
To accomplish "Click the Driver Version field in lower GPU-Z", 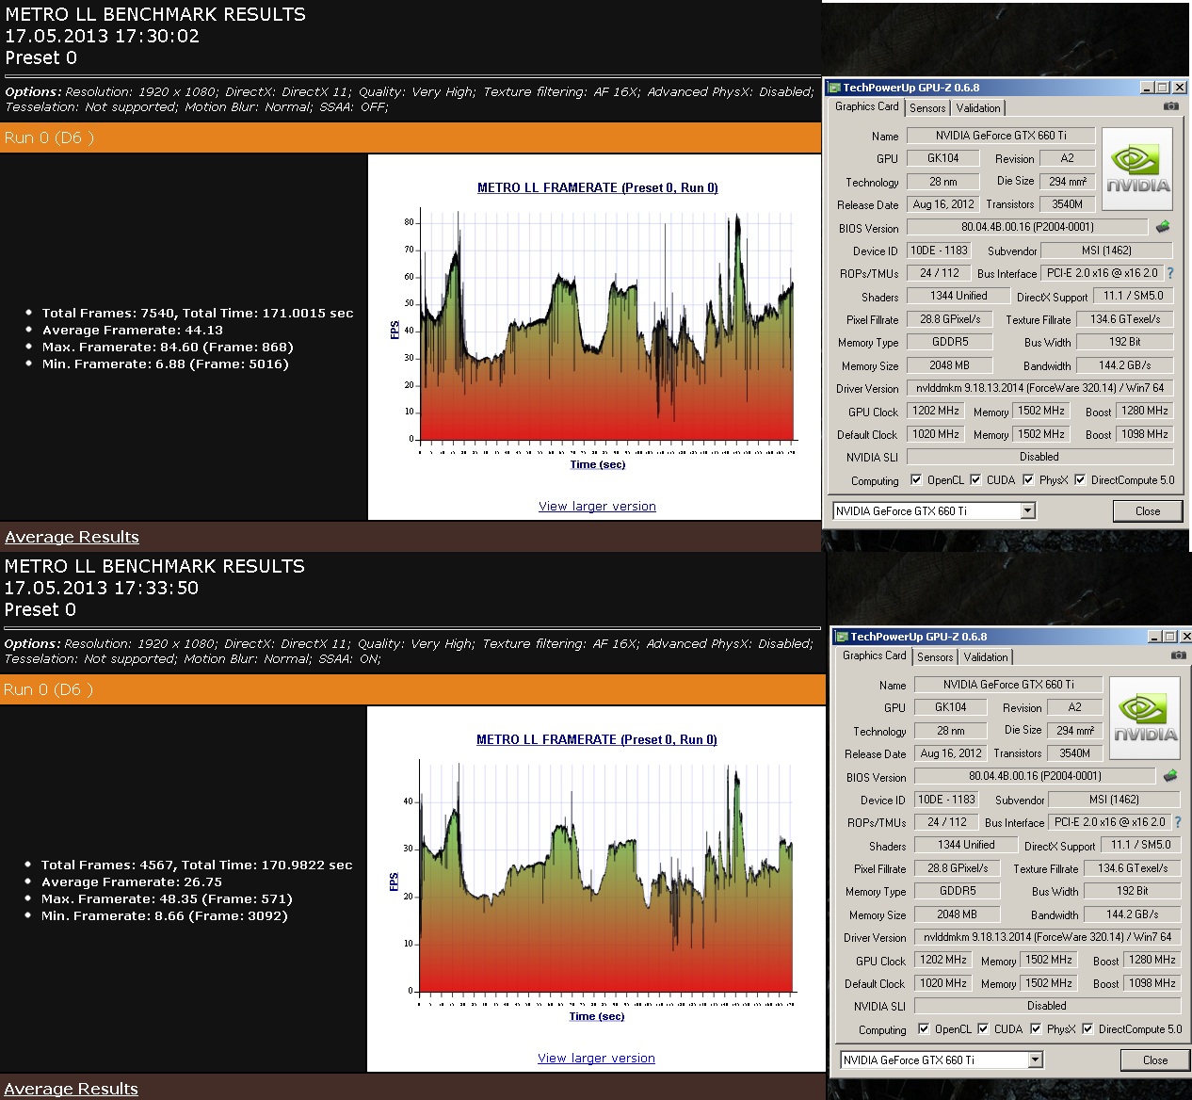I will 1047,937.
